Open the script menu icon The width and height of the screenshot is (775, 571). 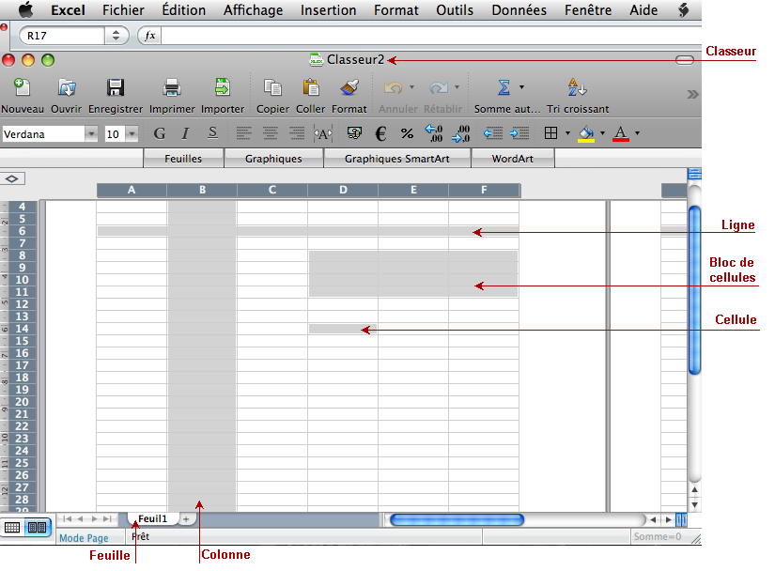tap(684, 9)
